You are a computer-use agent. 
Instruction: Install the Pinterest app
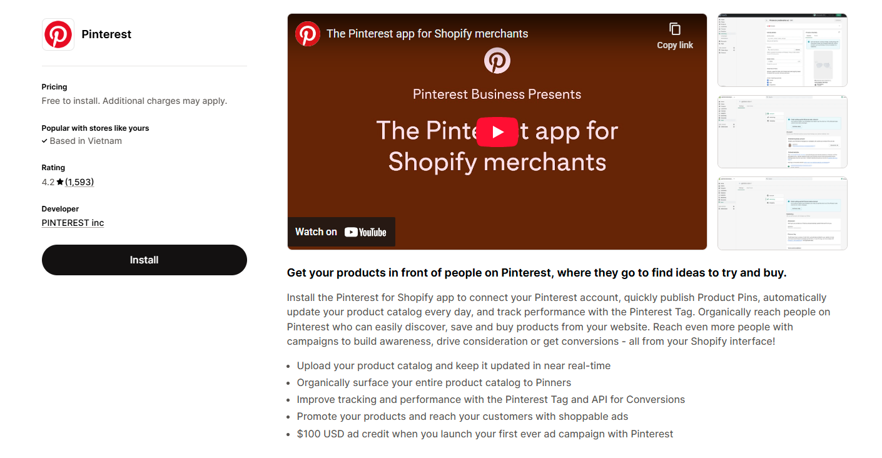pyautogui.click(x=144, y=260)
